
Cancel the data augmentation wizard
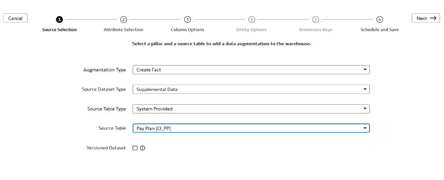[x=15, y=18]
